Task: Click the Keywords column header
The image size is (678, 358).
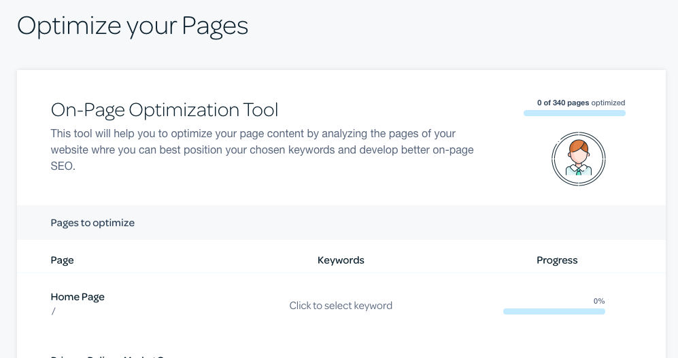Action: click(341, 260)
